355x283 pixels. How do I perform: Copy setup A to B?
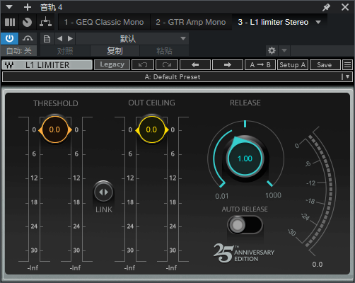[x=260, y=64]
